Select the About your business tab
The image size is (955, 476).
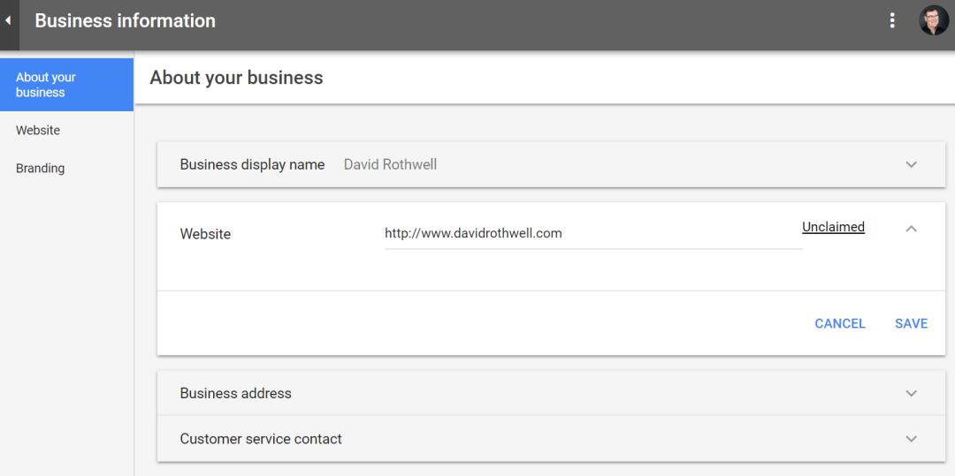pos(66,85)
